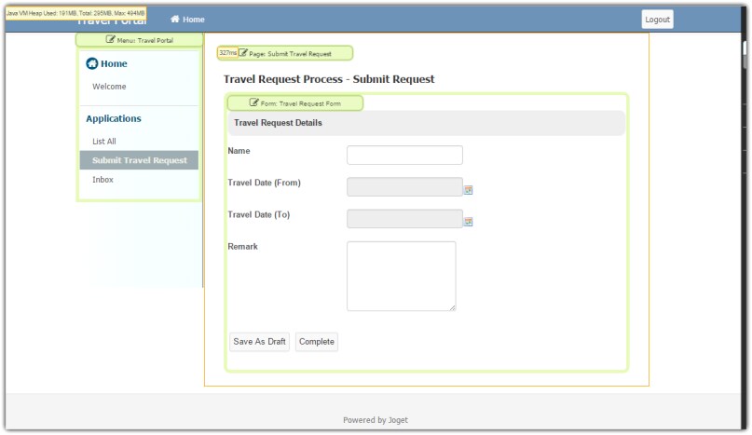Select the Welcome menu item
Screen dimensions: 752x435
pos(109,87)
